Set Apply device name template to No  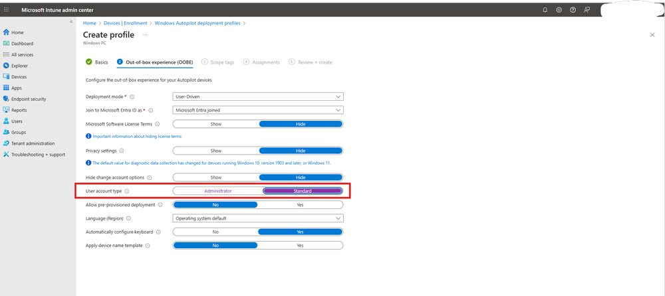215,246
